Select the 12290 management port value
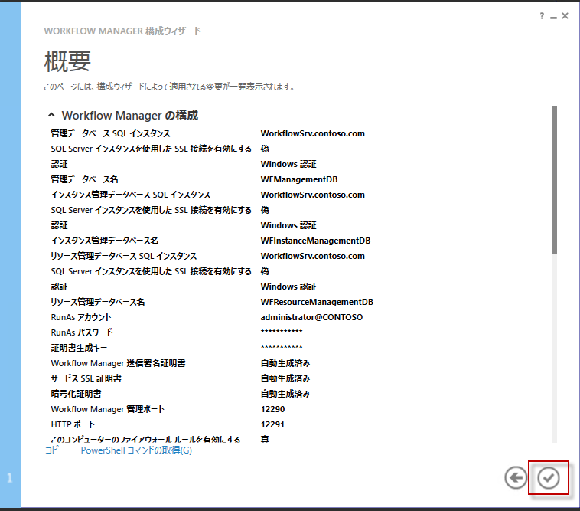 pos(272,409)
